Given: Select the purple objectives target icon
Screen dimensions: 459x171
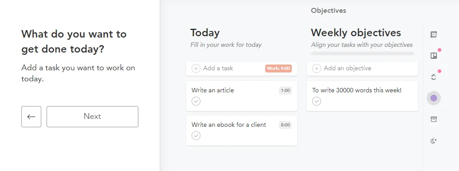Looking at the screenshot, I should (x=434, y=98).
